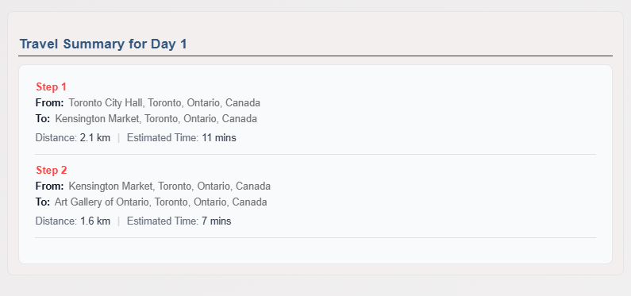Select the Step 1 label
The width and height of the screenshot is (631, 296).
point(51,86)
